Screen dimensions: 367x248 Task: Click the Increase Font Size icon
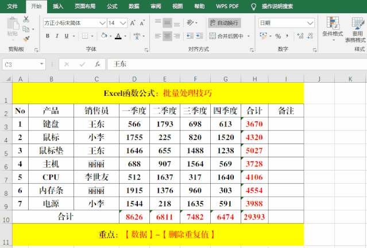[x=133, y=23]
